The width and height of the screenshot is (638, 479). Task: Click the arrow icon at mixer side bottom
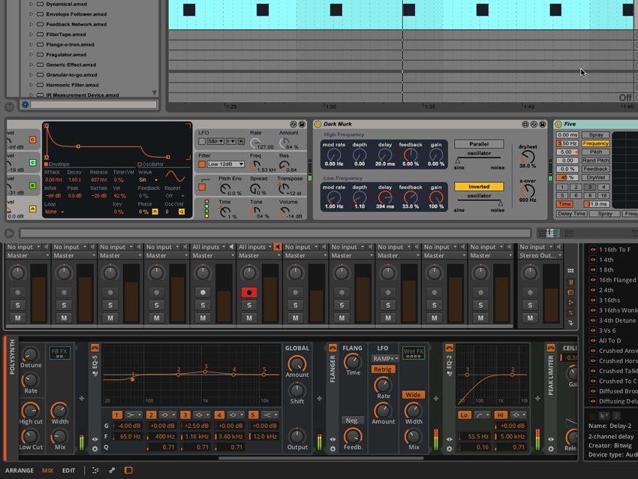tap(570, 323)
